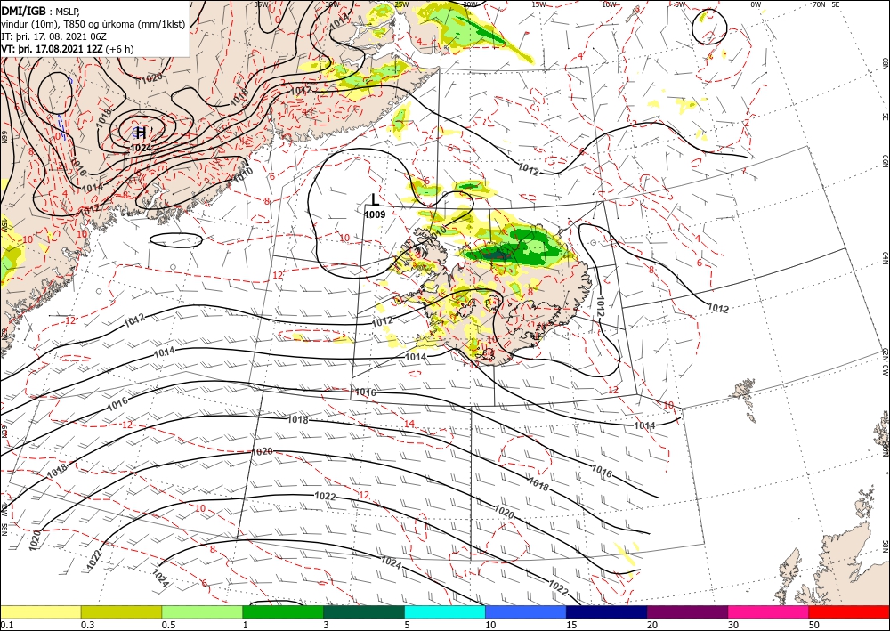Click the red 14 temperature contour label
This screenshot has height=631, width=890.
(409, 424)
